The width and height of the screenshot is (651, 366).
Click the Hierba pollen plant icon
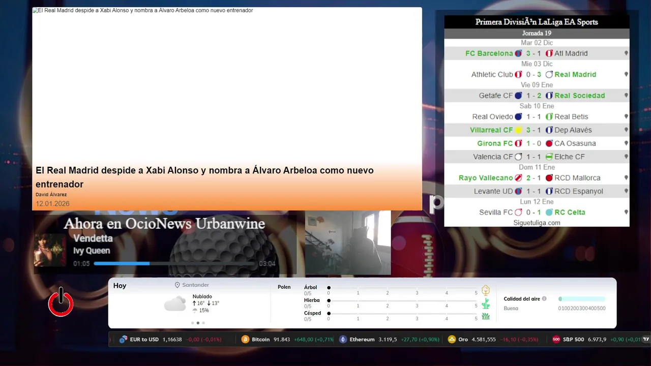point(486,303)
